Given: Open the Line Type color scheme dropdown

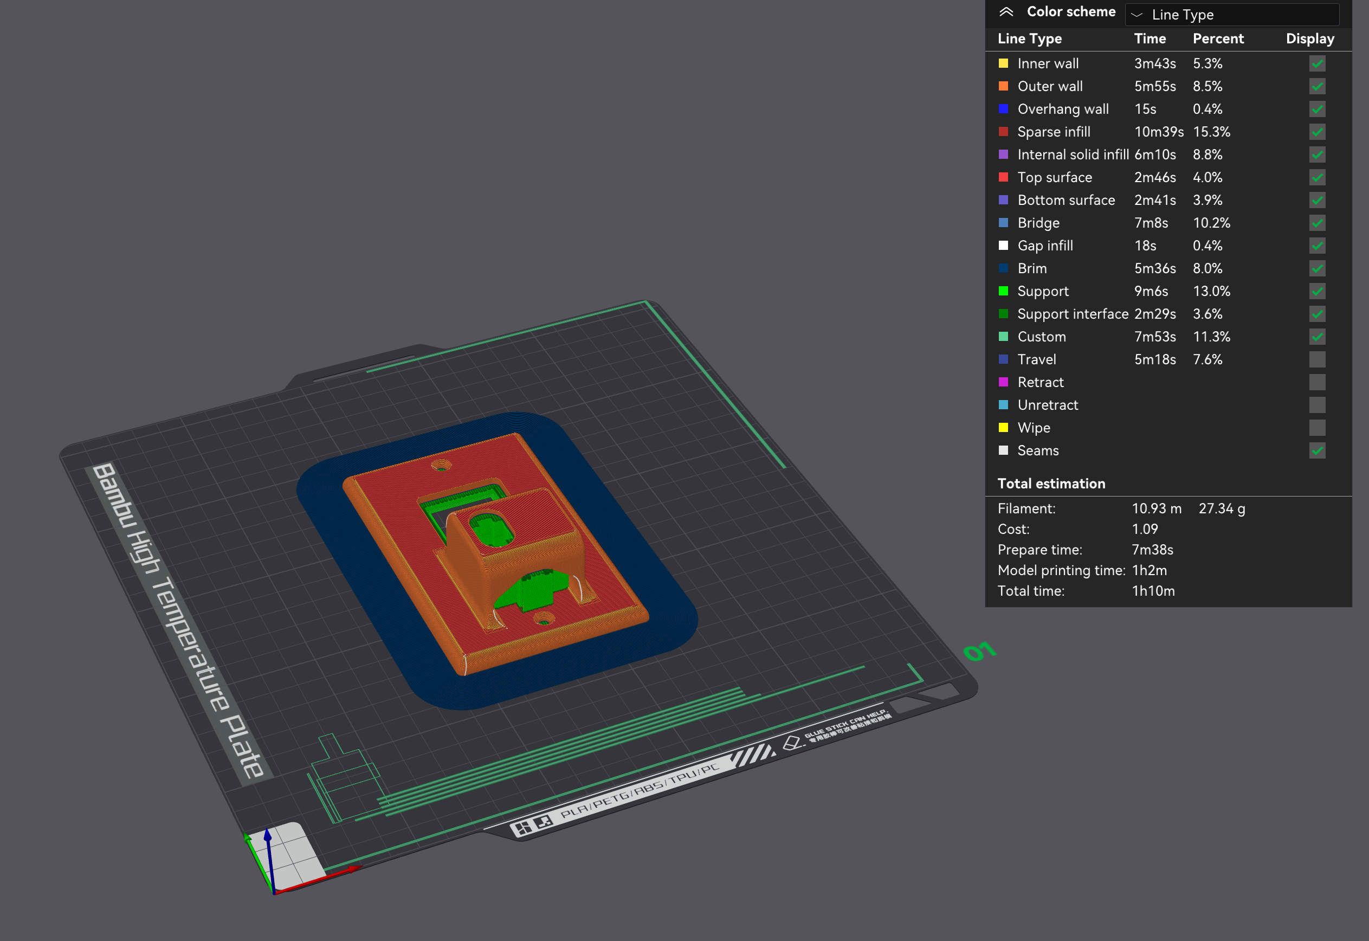Looking at the screenshot, I should [x=1232, y=15].
